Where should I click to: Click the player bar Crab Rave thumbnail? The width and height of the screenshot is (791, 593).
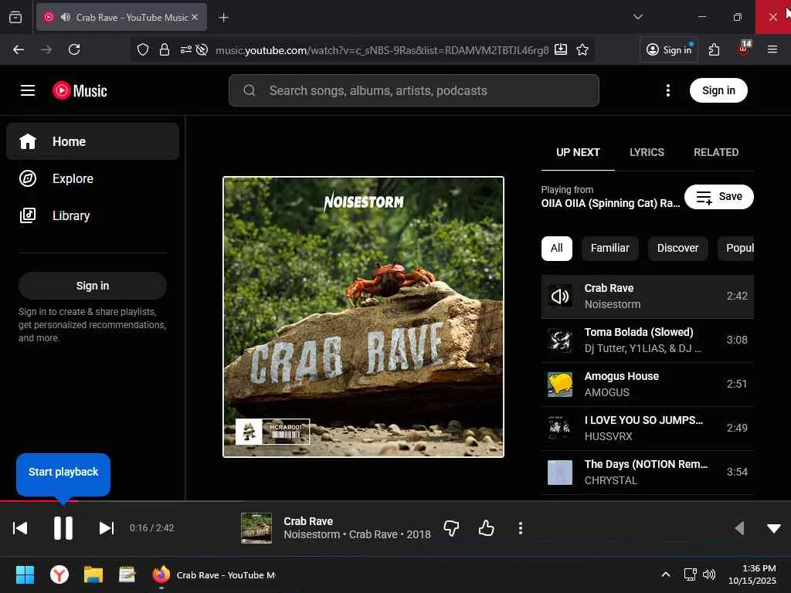coord(256,528)
